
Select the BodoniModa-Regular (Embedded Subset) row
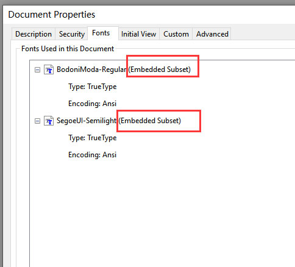click(x=124, y=69)
